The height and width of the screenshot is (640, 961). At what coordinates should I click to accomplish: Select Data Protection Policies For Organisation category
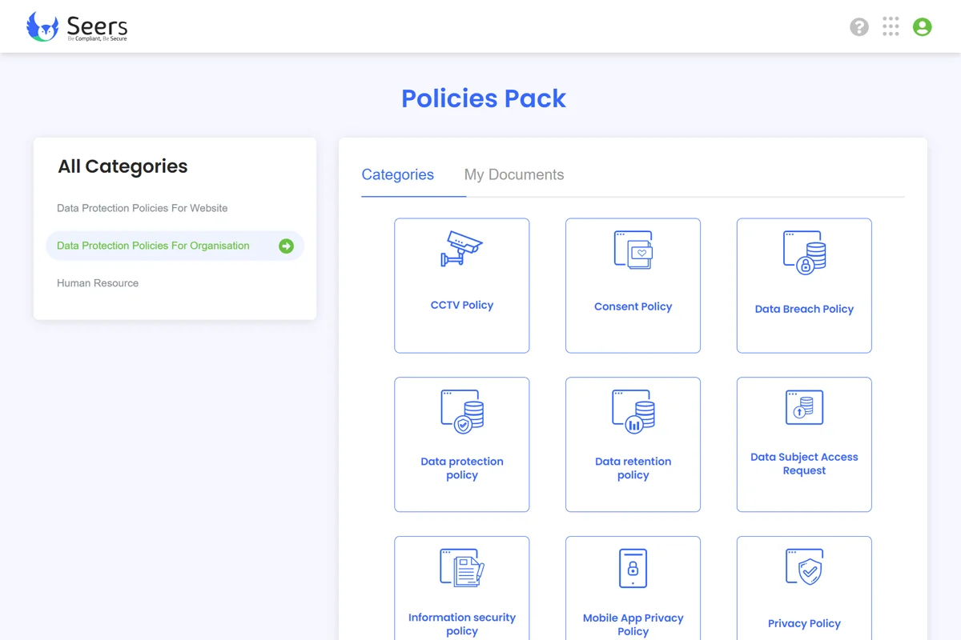coord(153,246)
